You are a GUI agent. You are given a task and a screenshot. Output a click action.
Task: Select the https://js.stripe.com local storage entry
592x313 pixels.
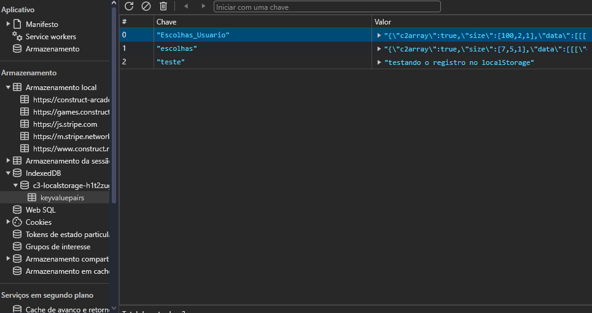[x=65, y=124]
